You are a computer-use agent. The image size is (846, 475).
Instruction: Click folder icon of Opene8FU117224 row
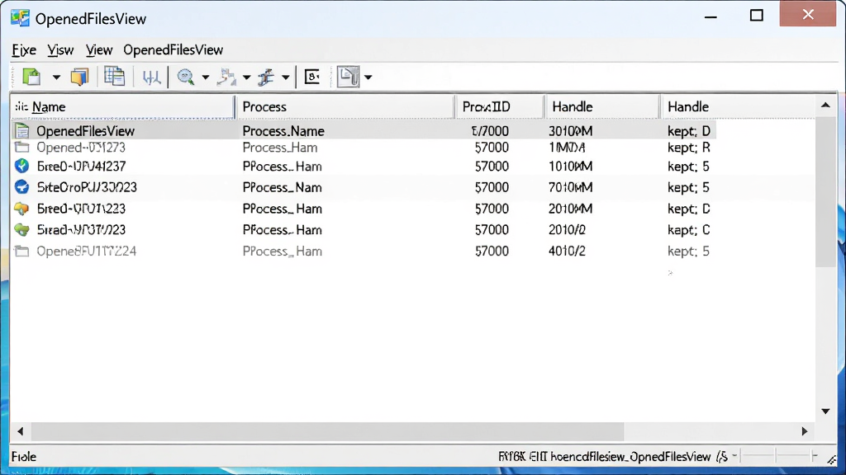point(21,251)
